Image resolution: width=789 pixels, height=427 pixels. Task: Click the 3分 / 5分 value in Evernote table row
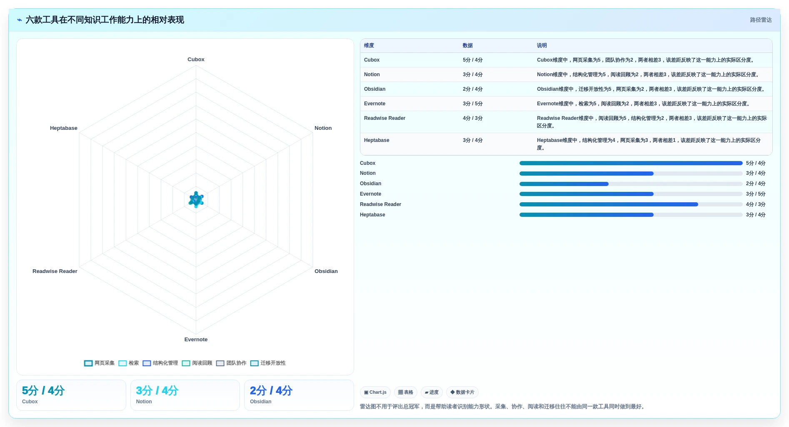click(x=473, y=104)
